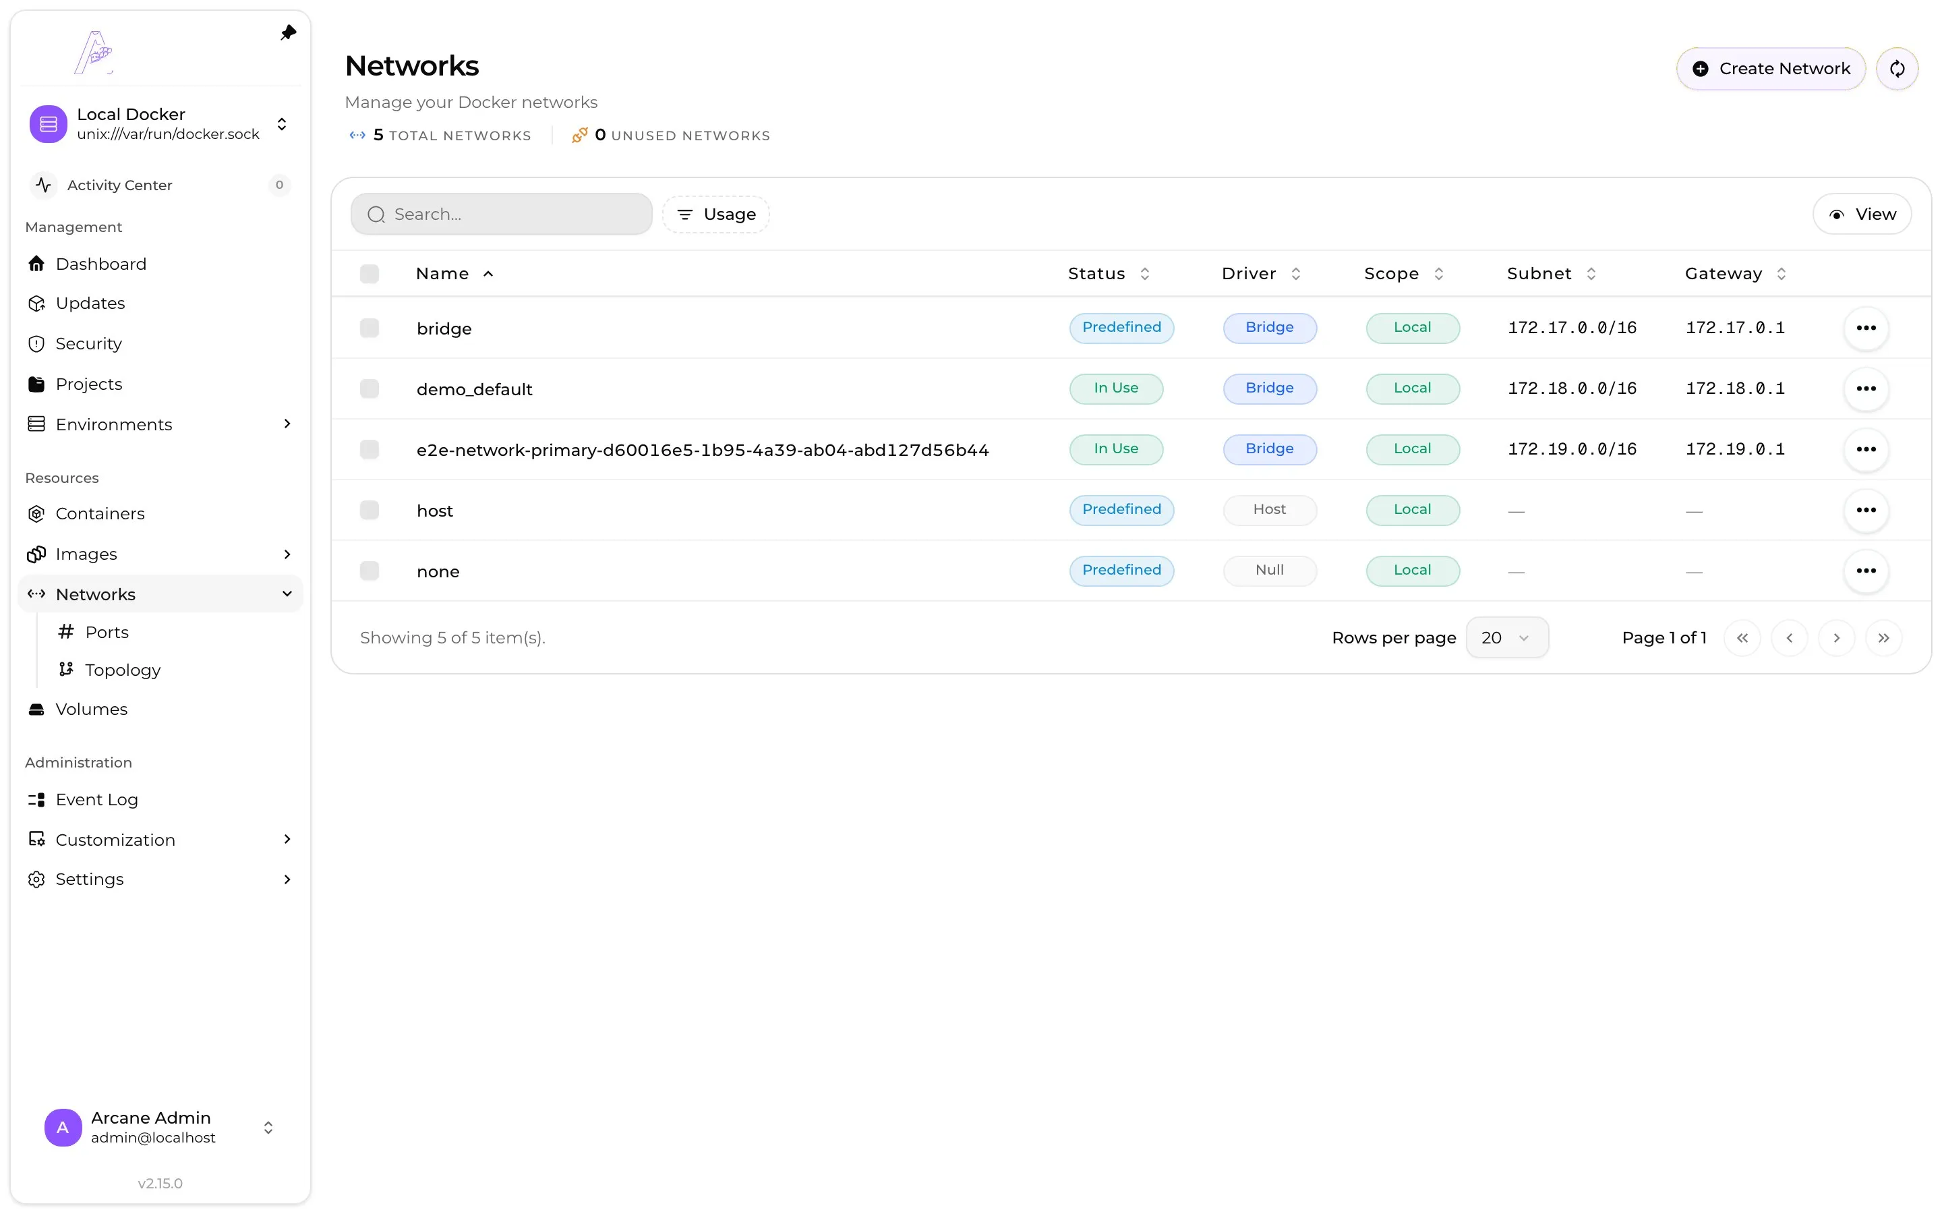
Task: Open the Updates page
Action: click(x=160, y=303)
